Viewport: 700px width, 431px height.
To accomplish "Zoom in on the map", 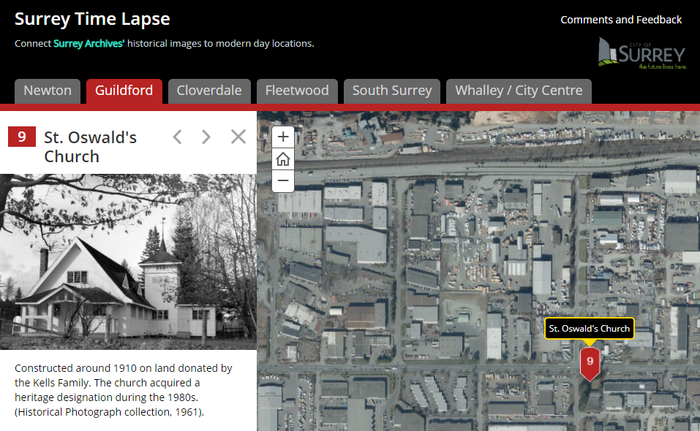I will pyautogui.click(x=283, y=137).
